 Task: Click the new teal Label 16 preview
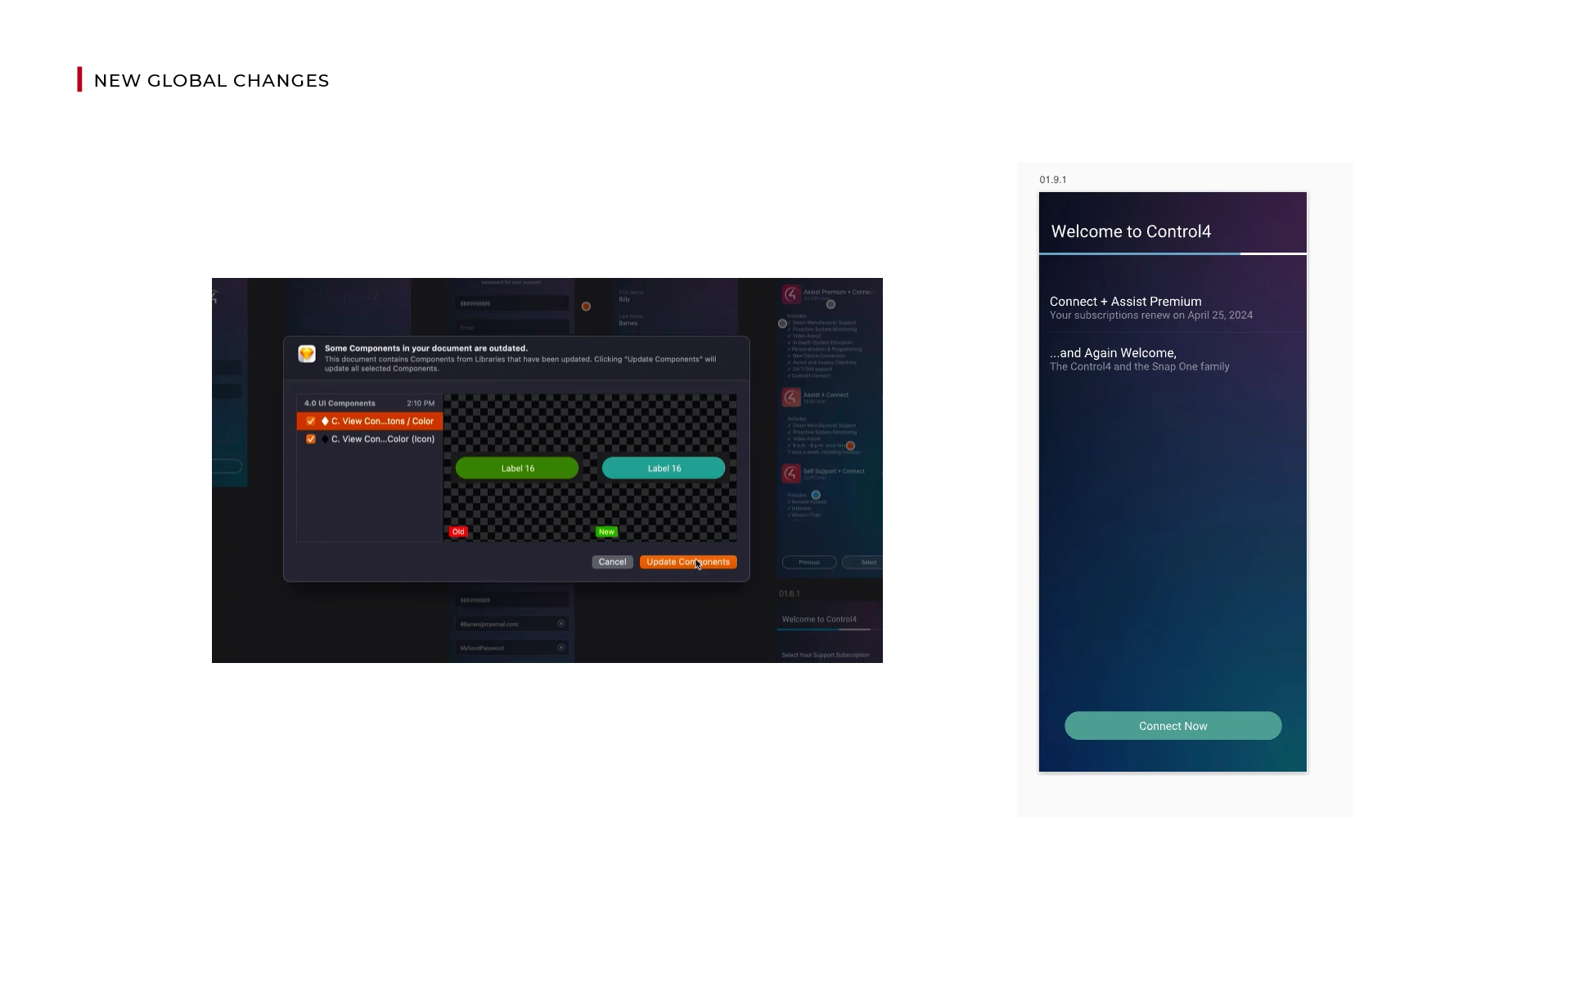click(x=664, y=468)
